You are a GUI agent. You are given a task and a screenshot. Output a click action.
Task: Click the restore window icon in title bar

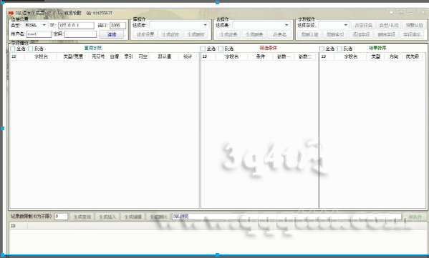point(401,12)
